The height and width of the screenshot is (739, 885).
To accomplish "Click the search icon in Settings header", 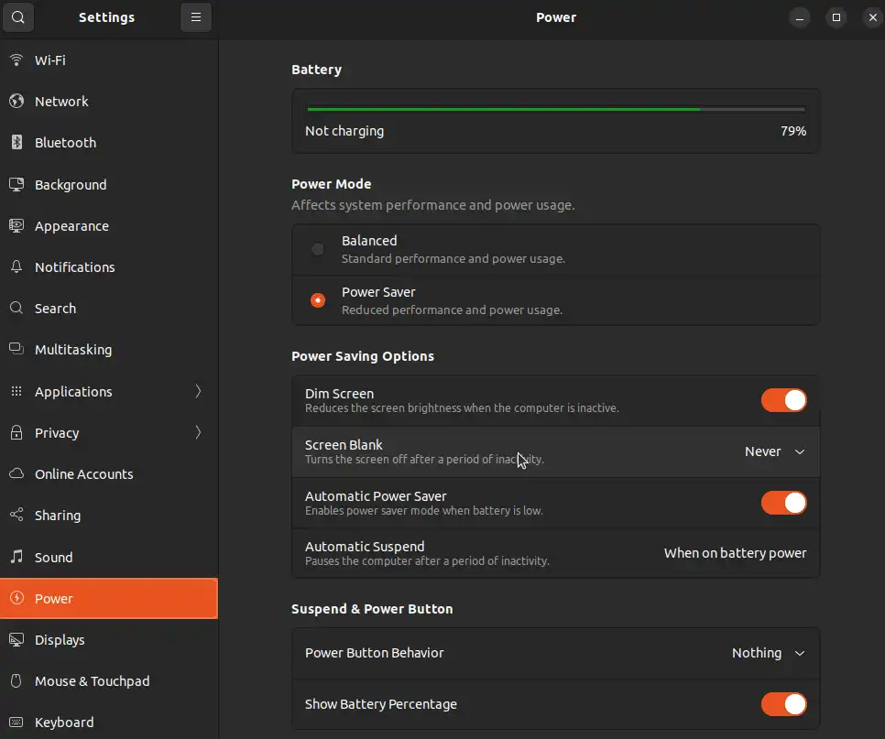I will click(17, 17).
